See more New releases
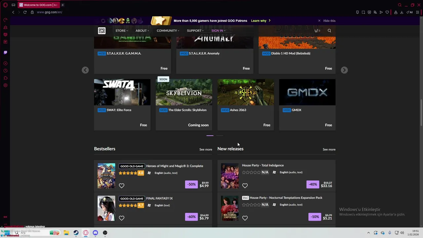This screenshot has width=423, height=238. coord(329,149)
